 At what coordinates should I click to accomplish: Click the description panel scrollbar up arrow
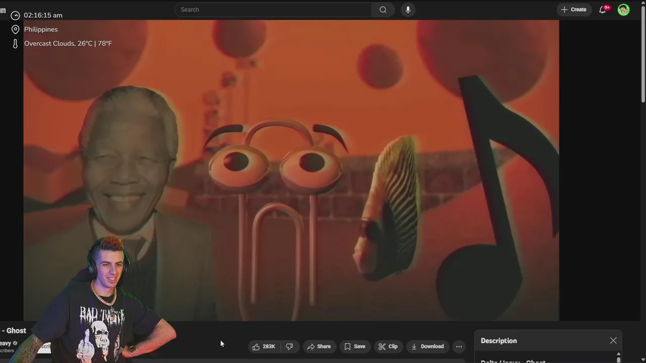(x=619, y=355)
